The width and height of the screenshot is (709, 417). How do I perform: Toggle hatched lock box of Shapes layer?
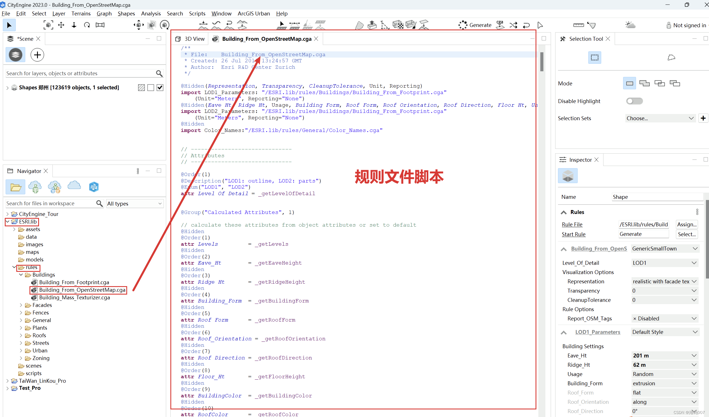[x=141, y=88]
